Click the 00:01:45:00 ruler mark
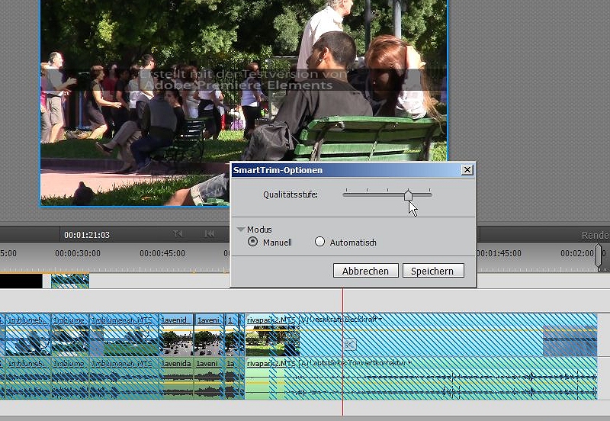This screenshot has height=421, width=610. pos(499,253)
